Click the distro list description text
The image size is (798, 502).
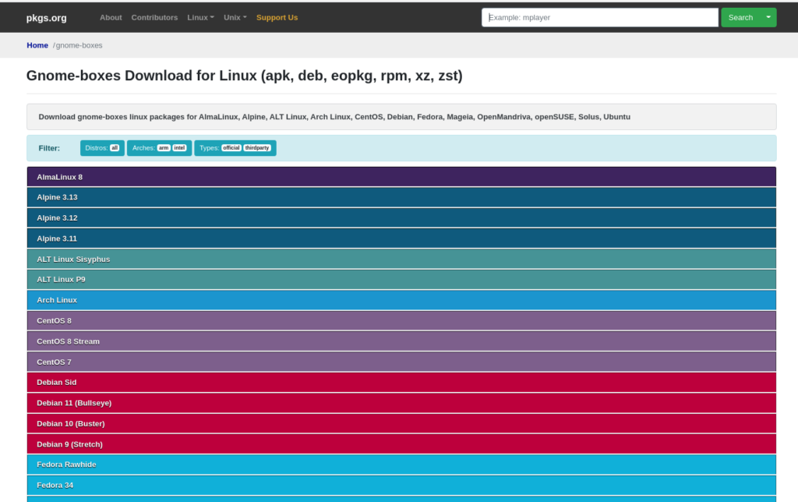334,117
